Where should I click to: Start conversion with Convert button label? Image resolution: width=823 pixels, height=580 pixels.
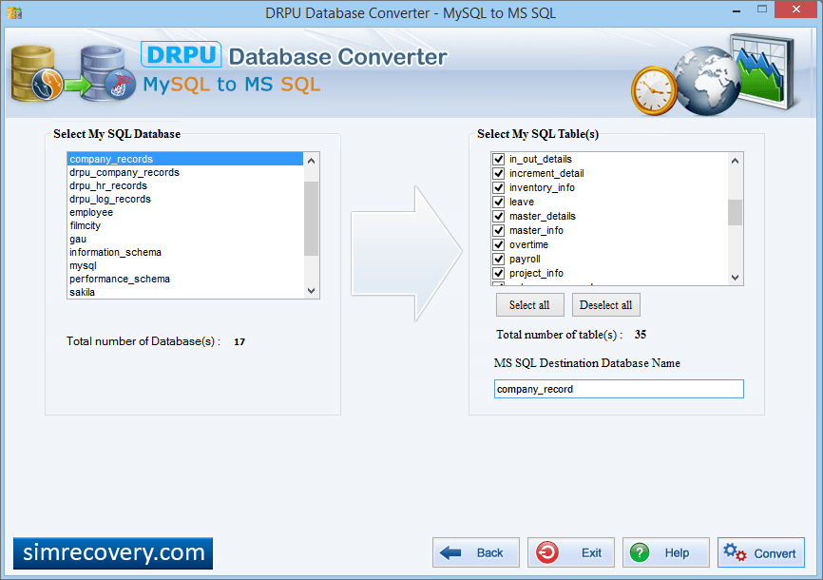(x=775, y=553)
